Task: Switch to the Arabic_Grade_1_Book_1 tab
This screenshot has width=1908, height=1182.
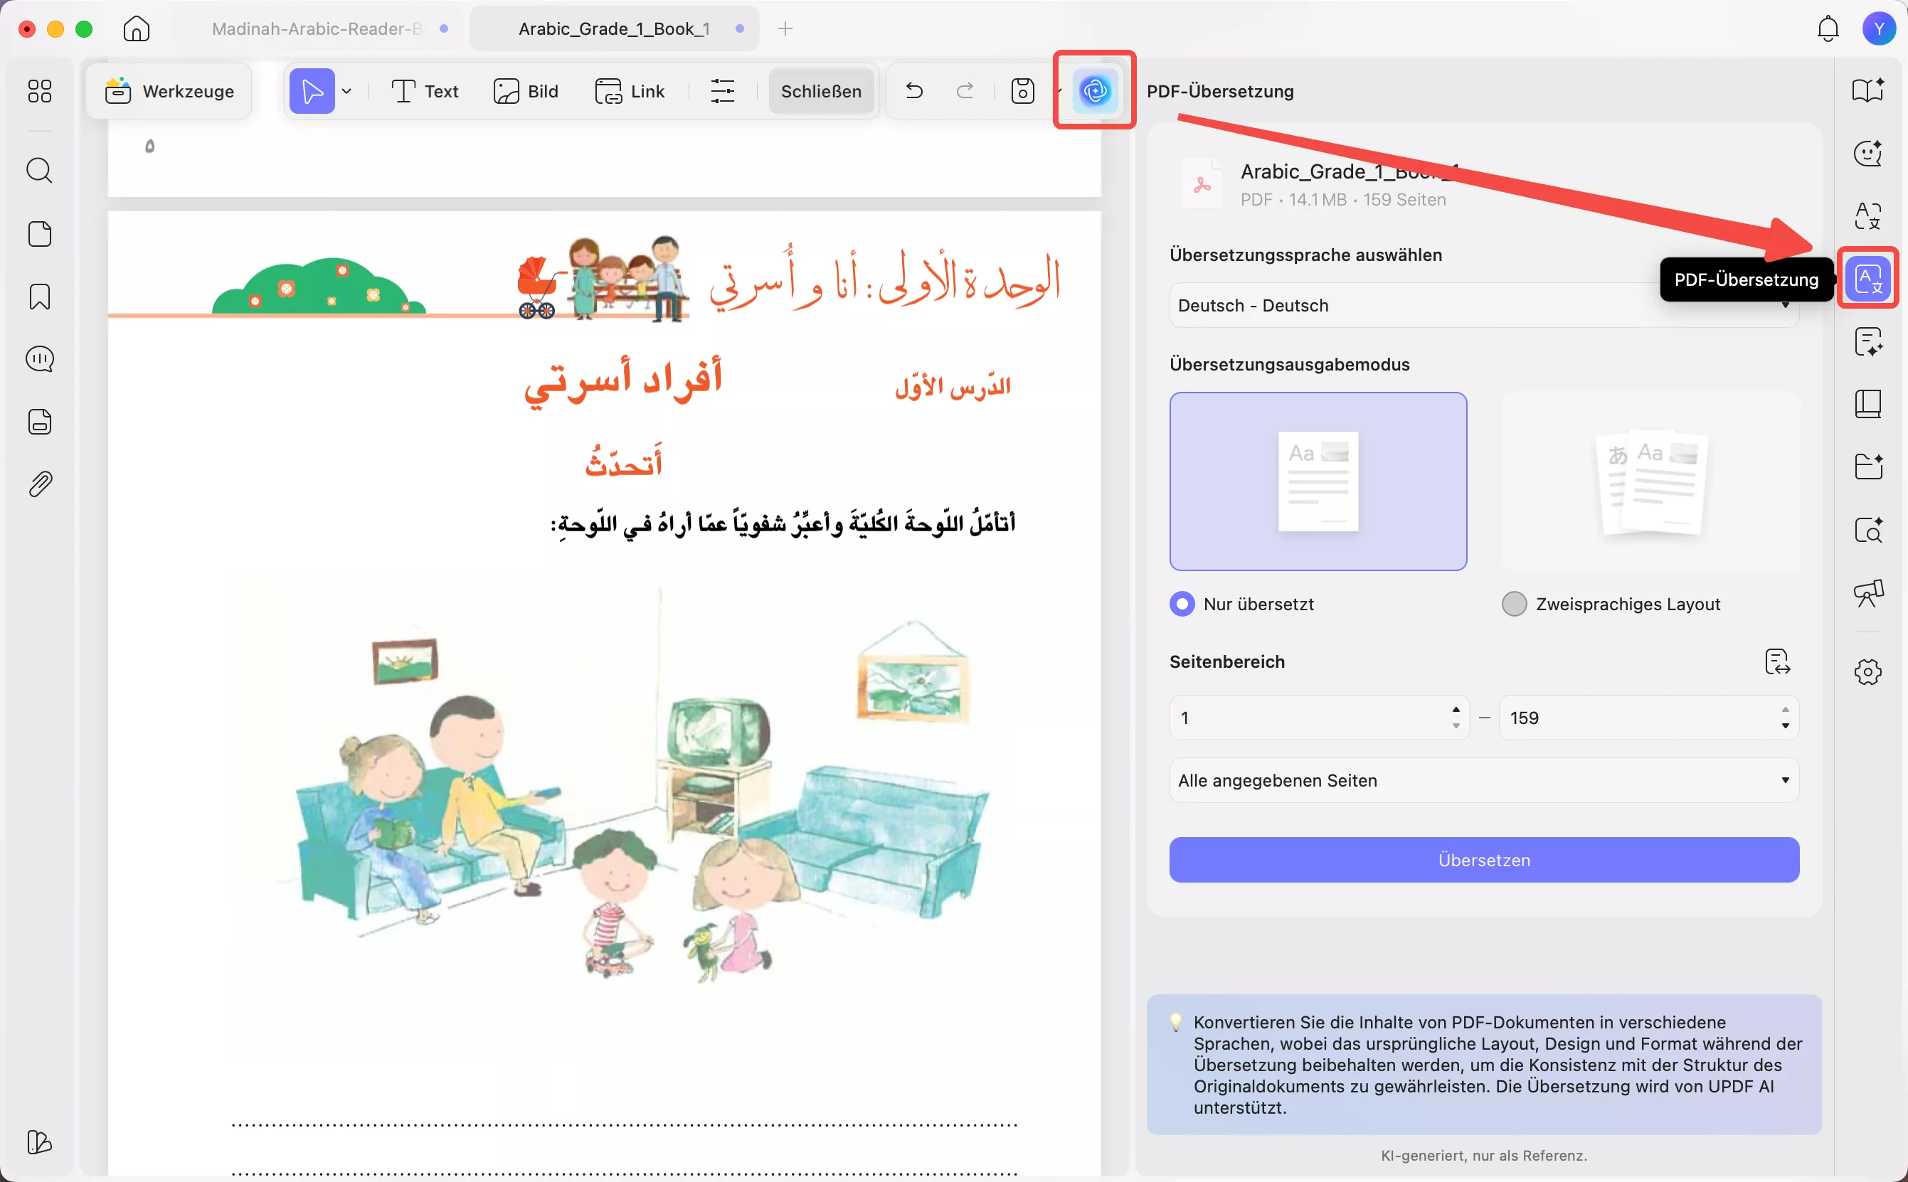Action: click(x=613, y=28)
